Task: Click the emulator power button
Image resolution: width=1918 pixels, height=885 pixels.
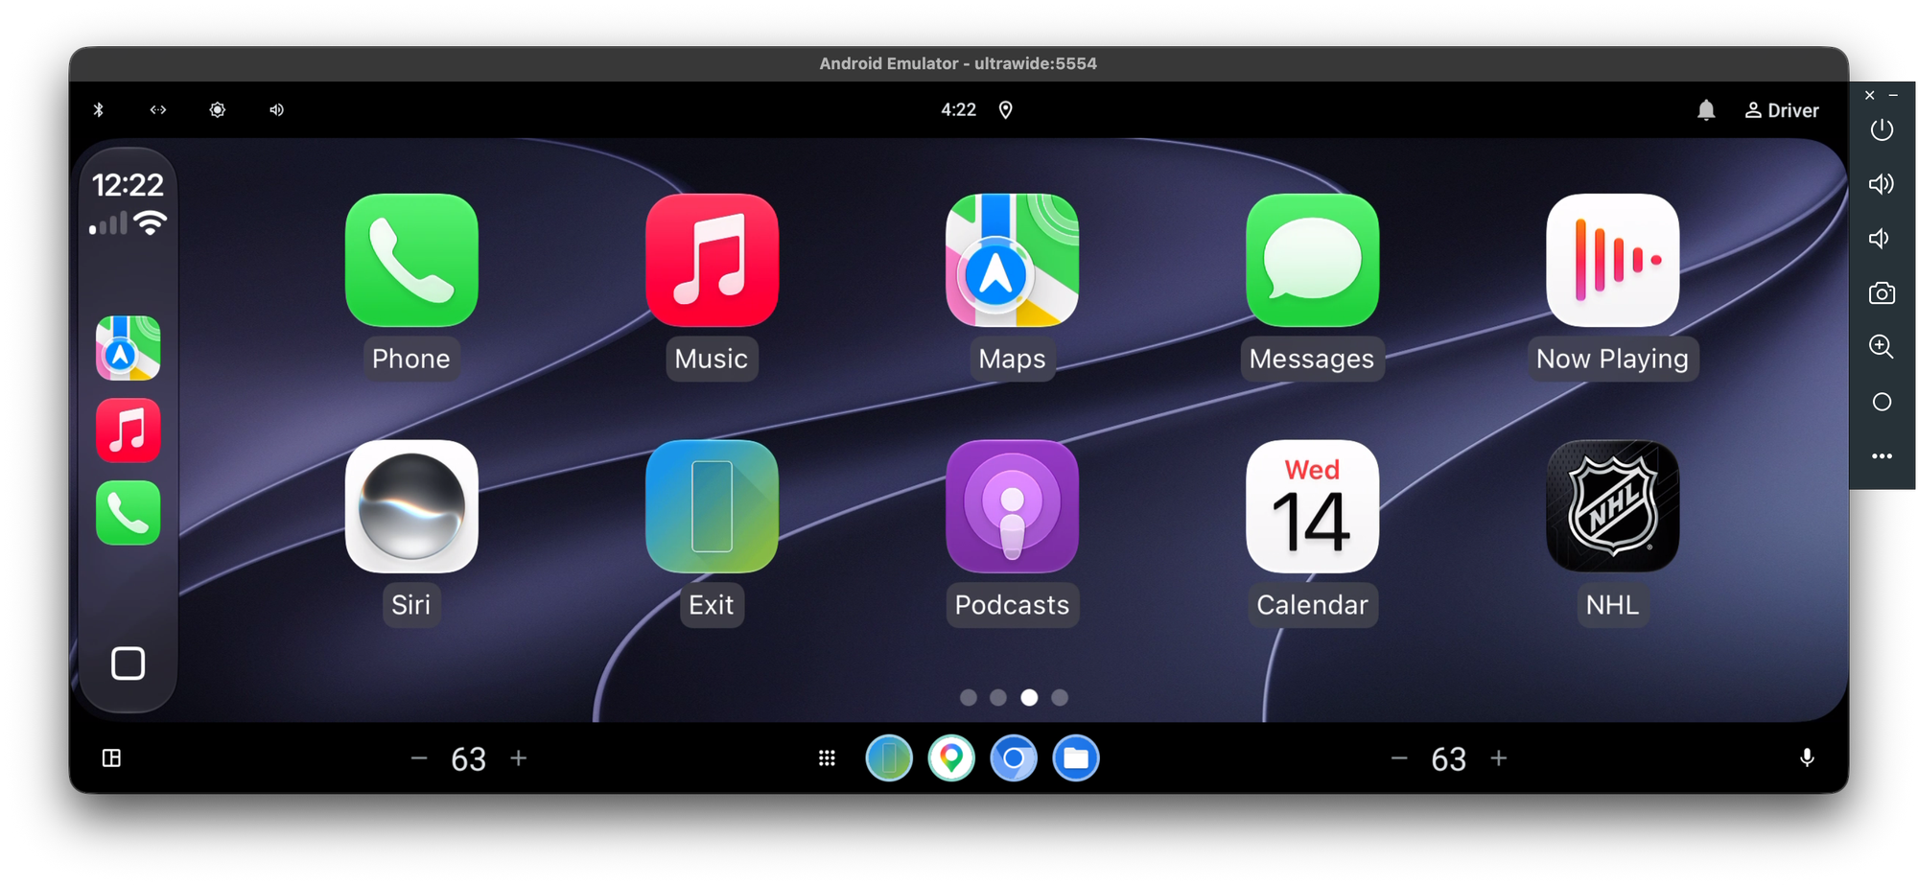Action: [x=1882, y=129]
